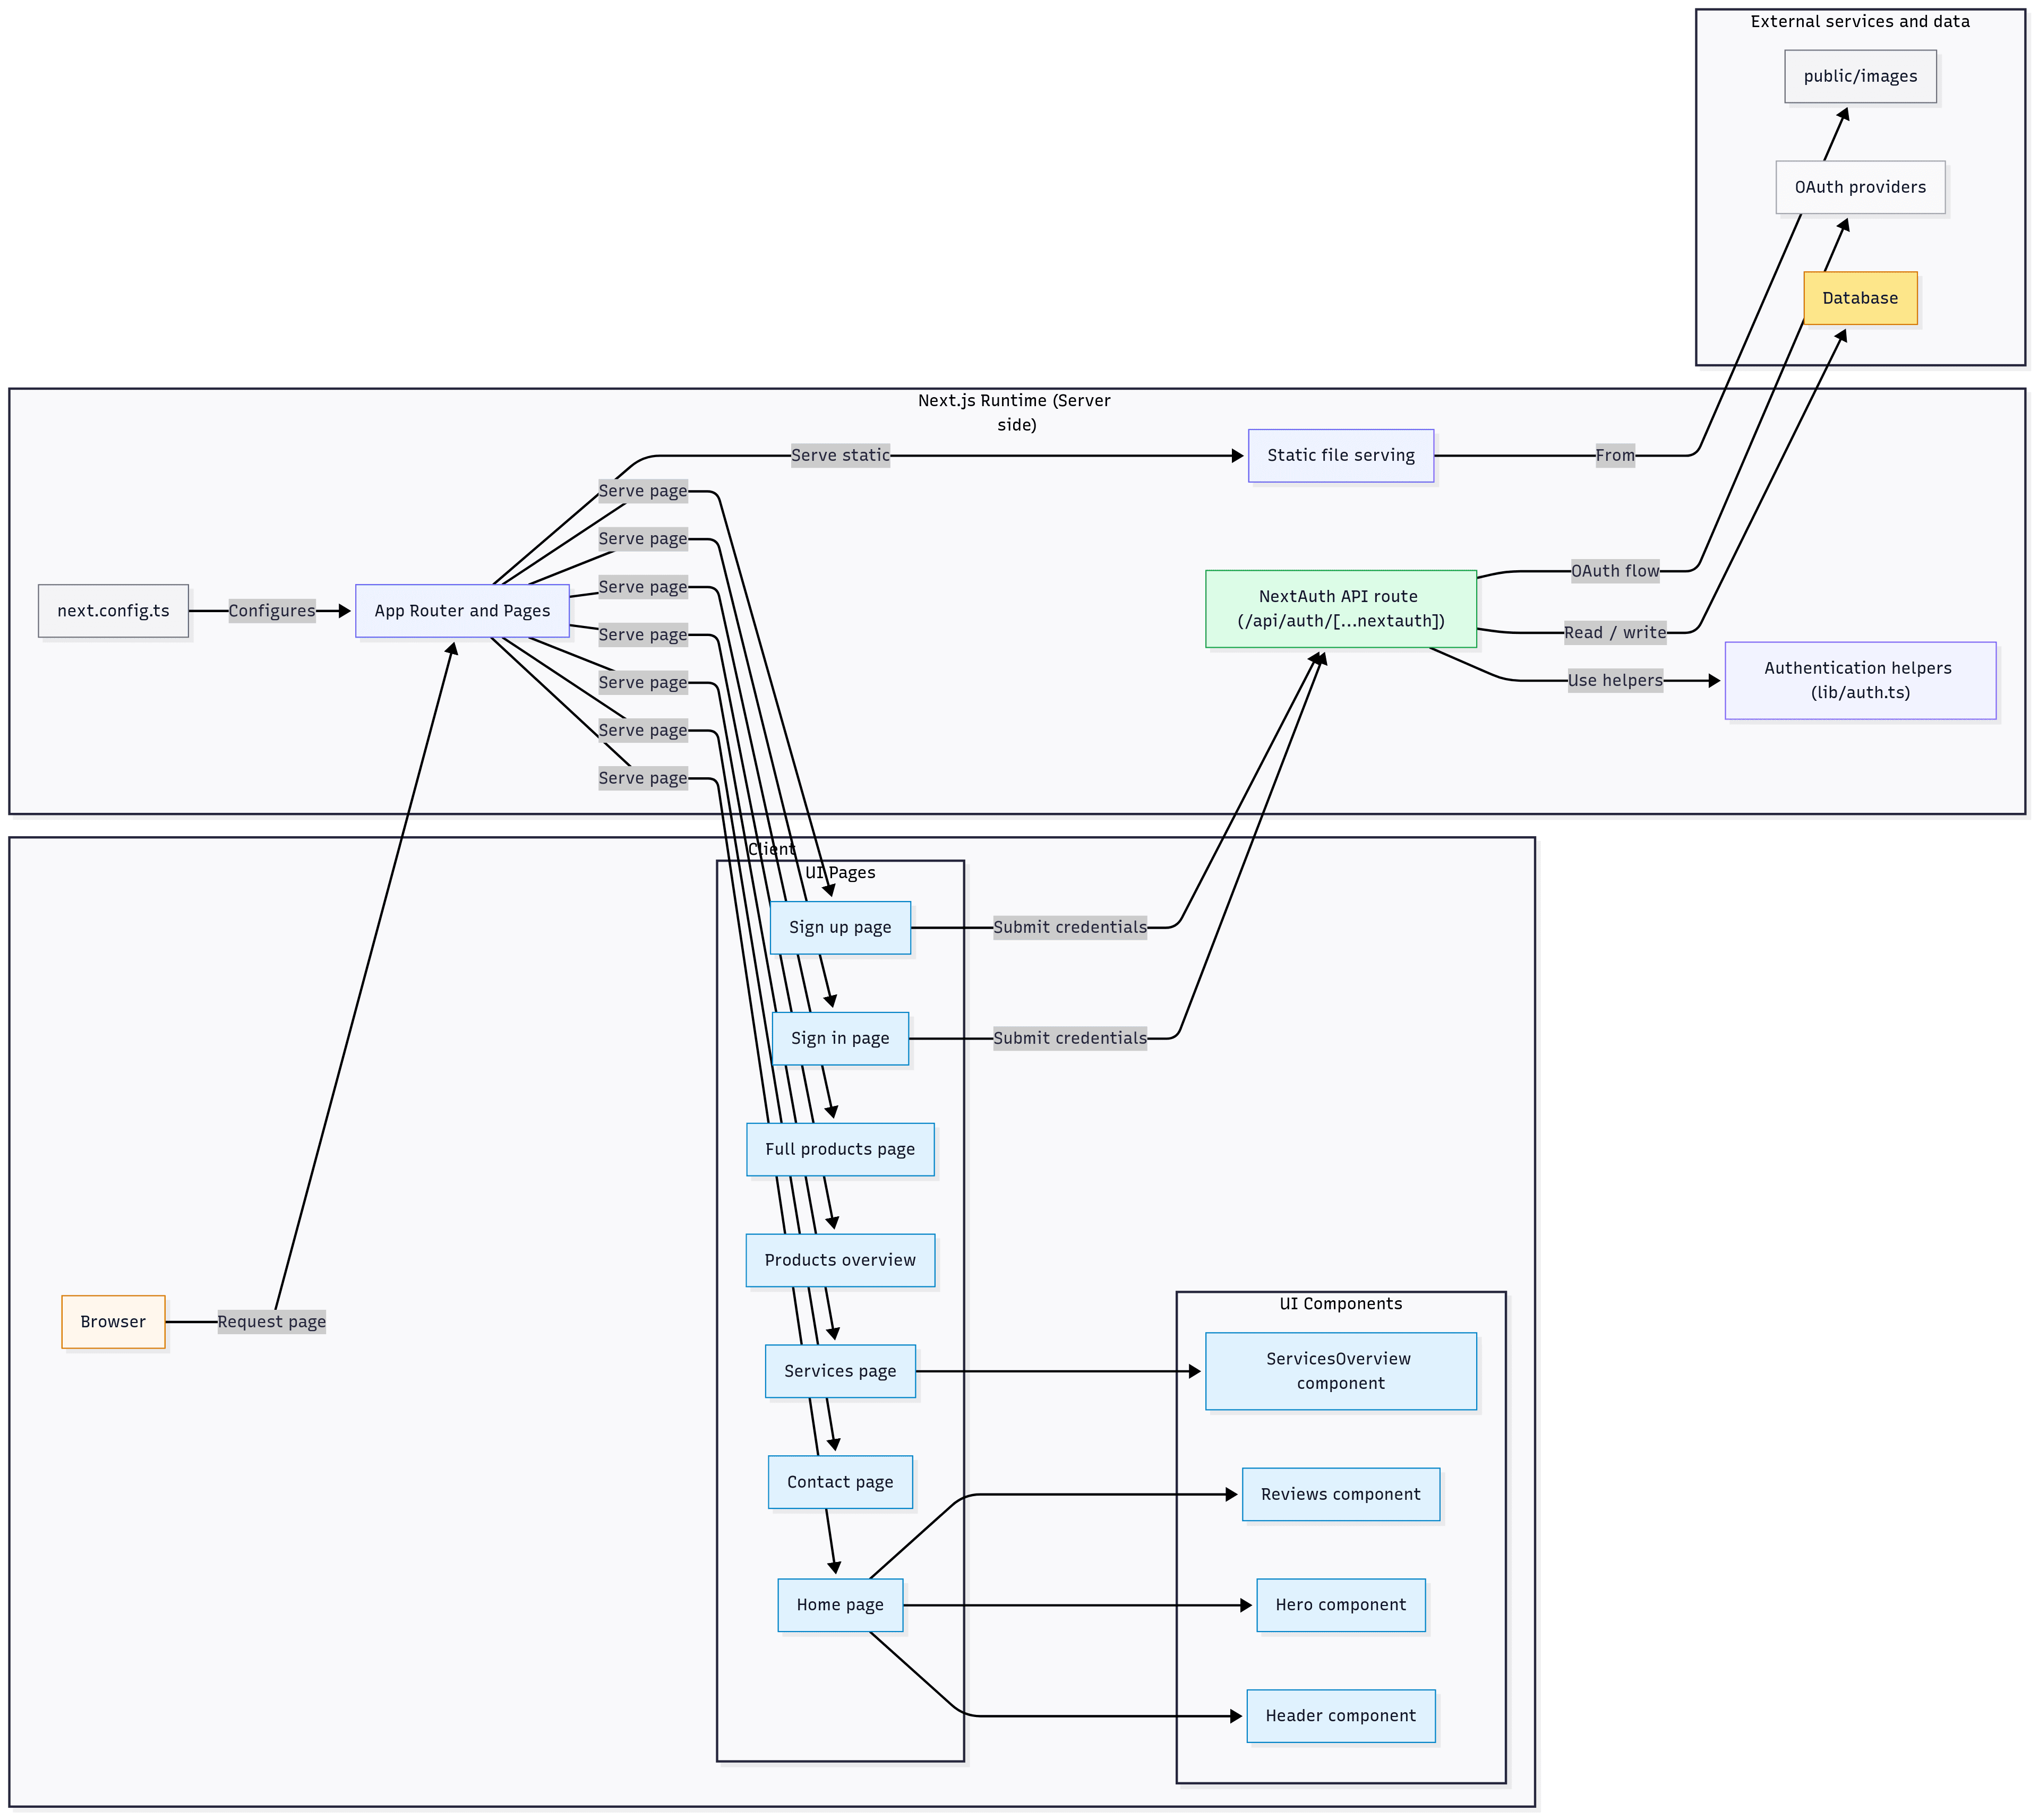Click the Products overview node
Image resolution: width=2039 pixels, height=1820 pixels.
point(840,1260)
